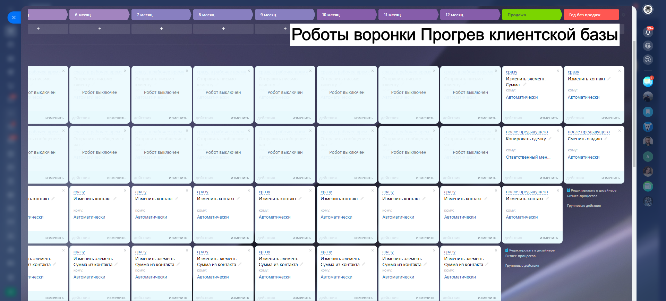This screenshot has width=666, height=301.
Task: Delete Изменить контакт robot in Год без продаж column
Action: click(620, 71)
